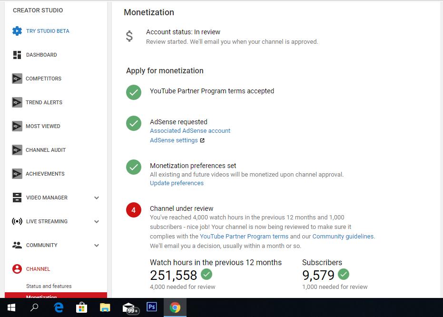Open Channel Audit page
This screenshot has height=317, width=443.
pos(46,150)
